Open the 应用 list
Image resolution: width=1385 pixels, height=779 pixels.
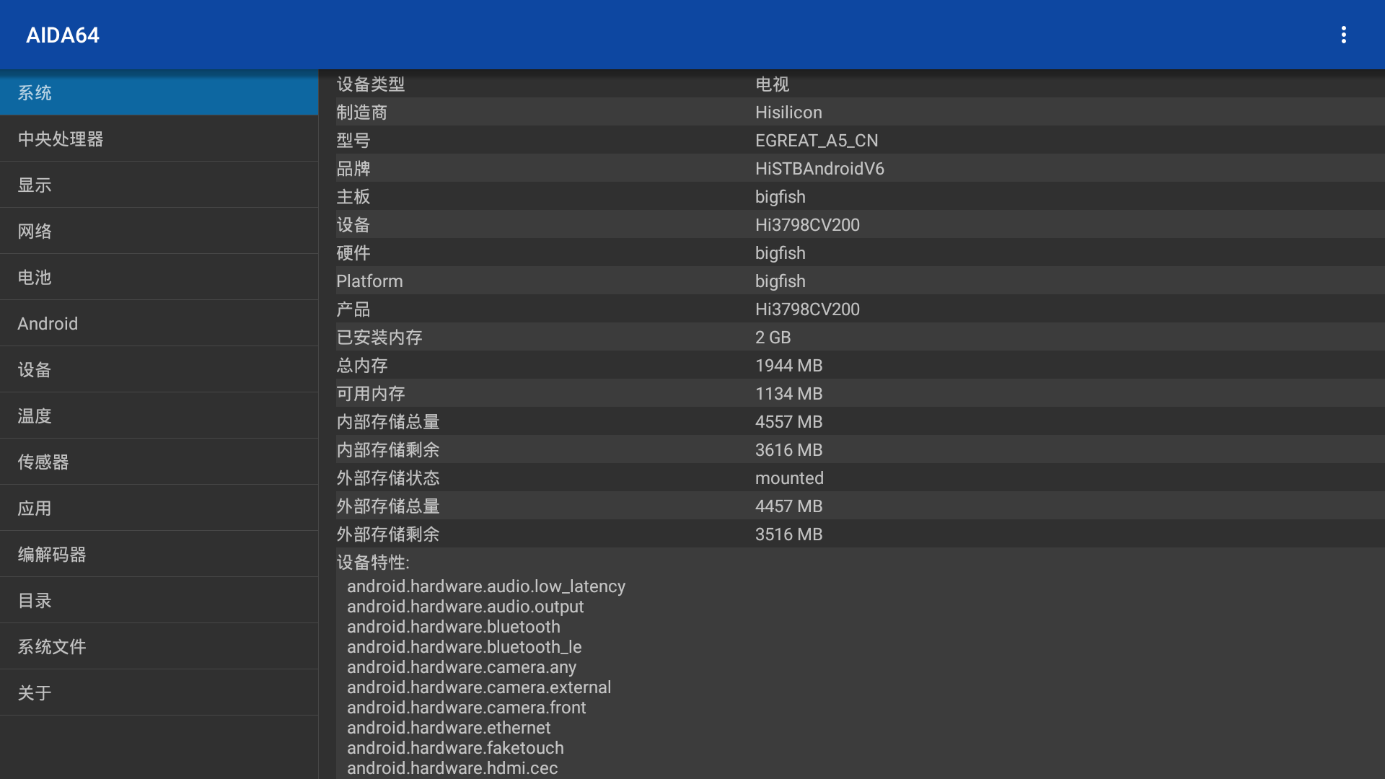[159, 508]
